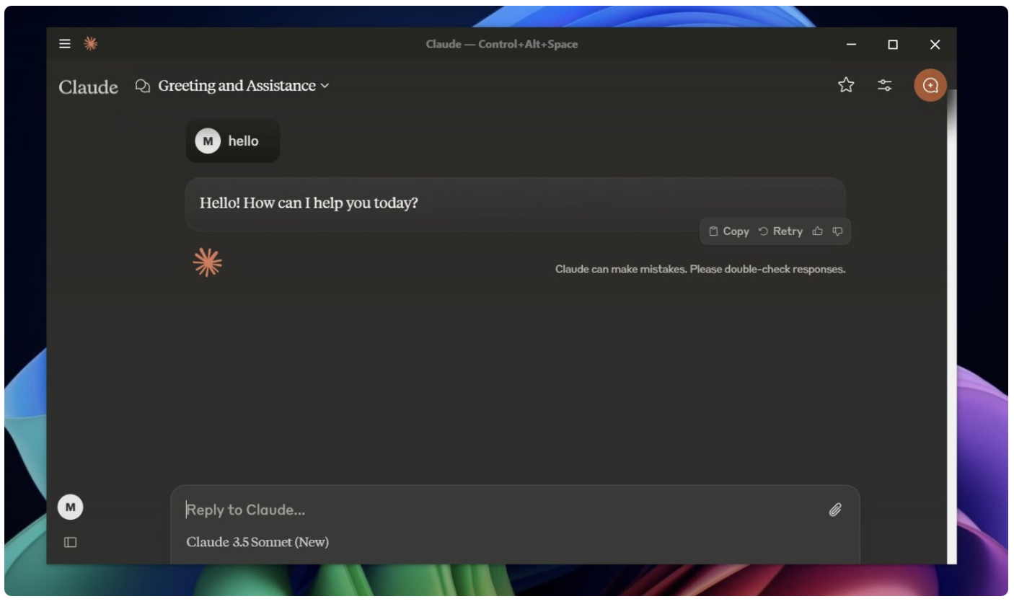Retry the response

tap(780, 231)
